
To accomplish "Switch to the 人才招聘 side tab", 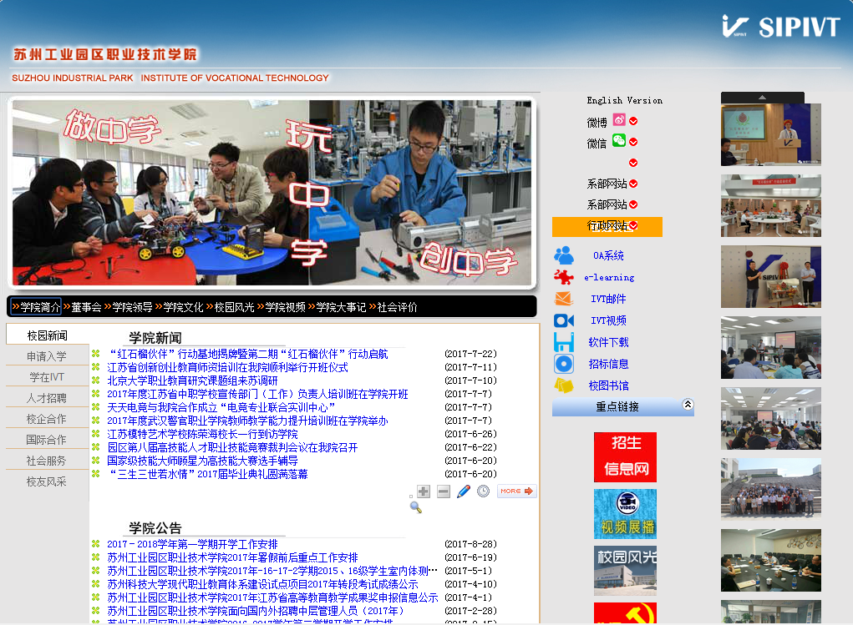I will (47, 398).
